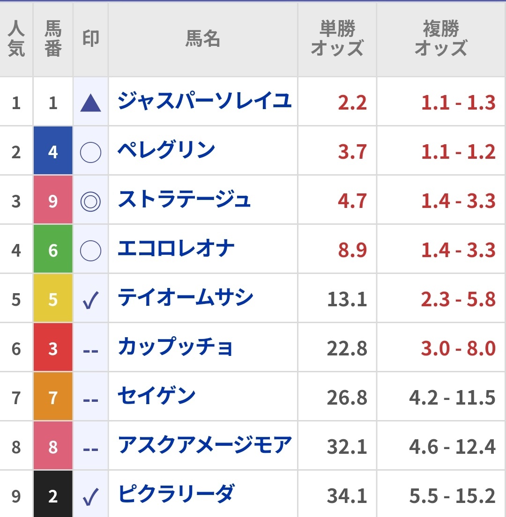Click the dash mark for セイゲン
506x517 pixels.
click(x=91, y=400)
